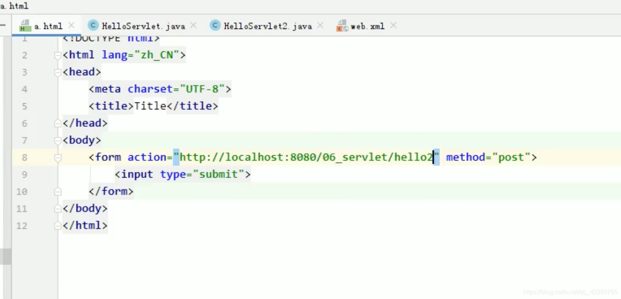Collapse the form tag fold on line 8
The width and height of the screenshot is (621, 299).
coord(58,157)
